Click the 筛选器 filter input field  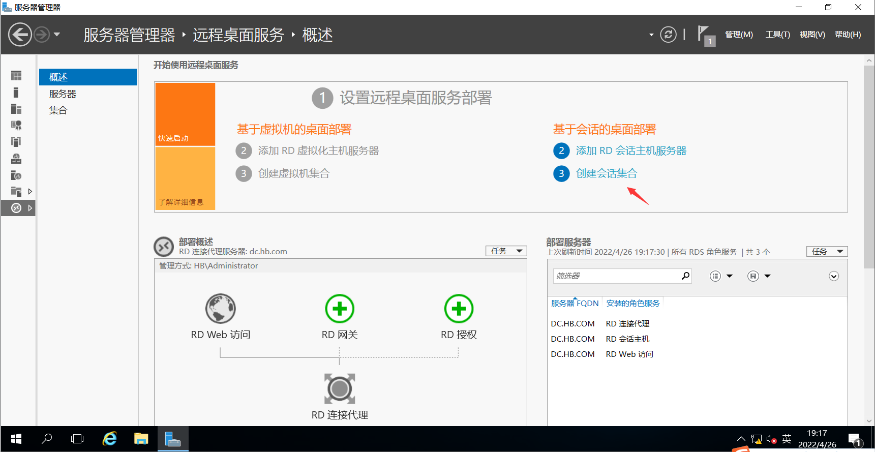[617, 276]
